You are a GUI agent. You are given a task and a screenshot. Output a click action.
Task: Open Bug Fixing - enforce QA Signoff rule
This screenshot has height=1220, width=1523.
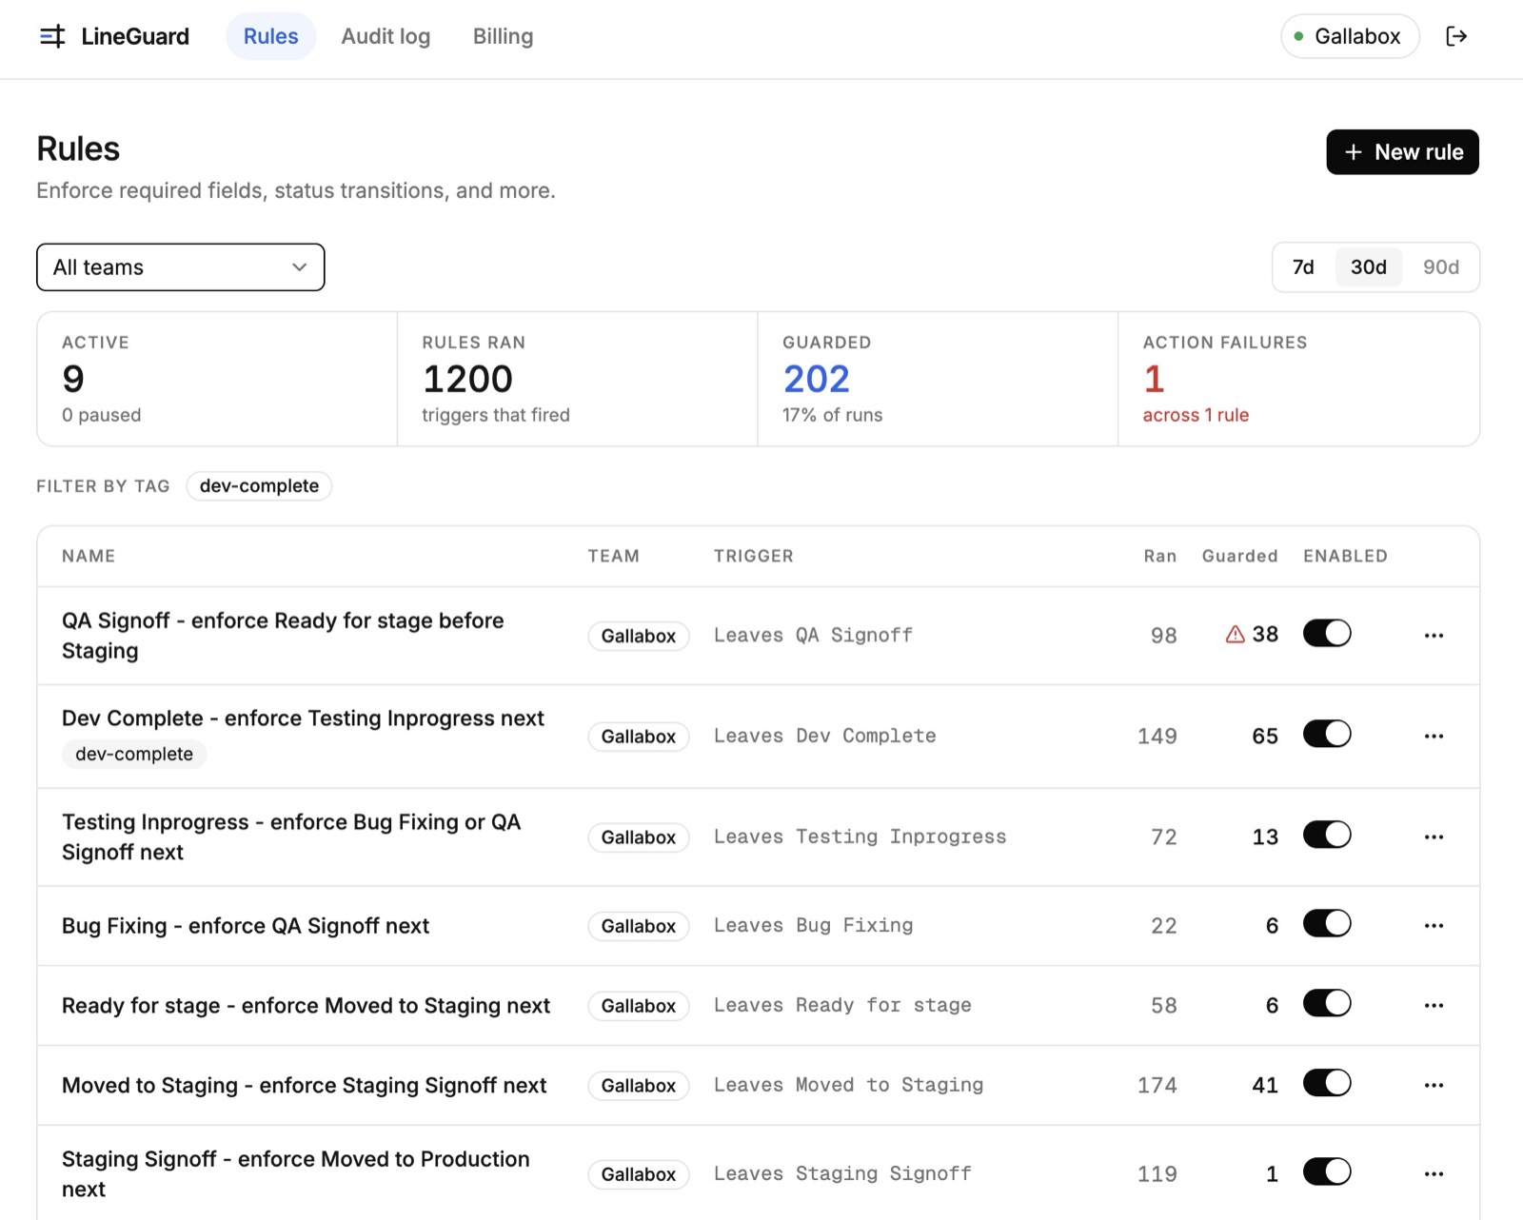[x=246, y=926]
